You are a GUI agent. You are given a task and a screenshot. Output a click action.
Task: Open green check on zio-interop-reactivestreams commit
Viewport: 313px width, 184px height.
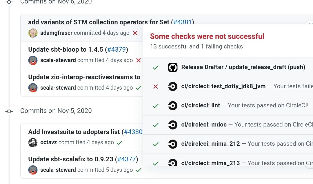(138, 88)
